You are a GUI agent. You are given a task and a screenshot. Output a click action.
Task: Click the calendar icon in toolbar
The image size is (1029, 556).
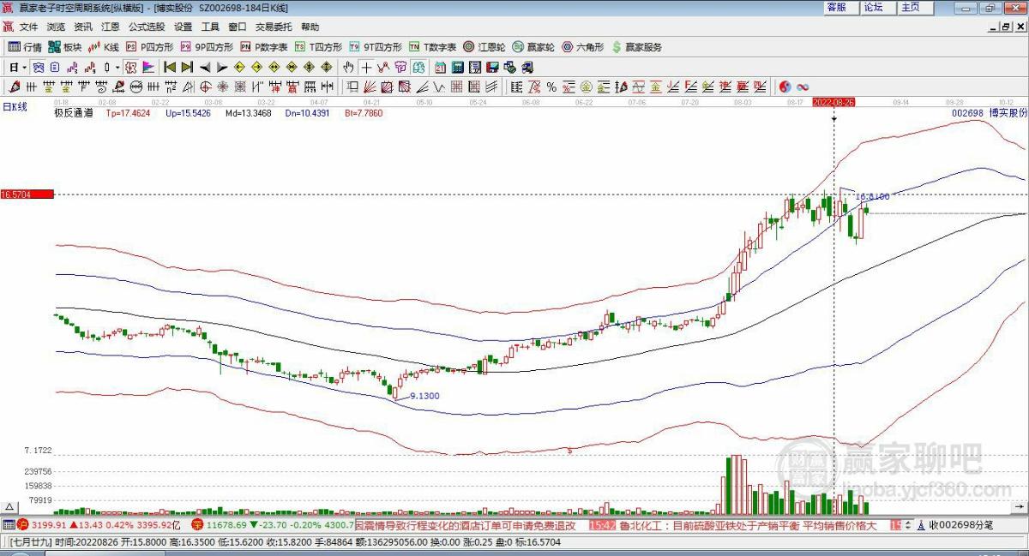coord(441,67)
